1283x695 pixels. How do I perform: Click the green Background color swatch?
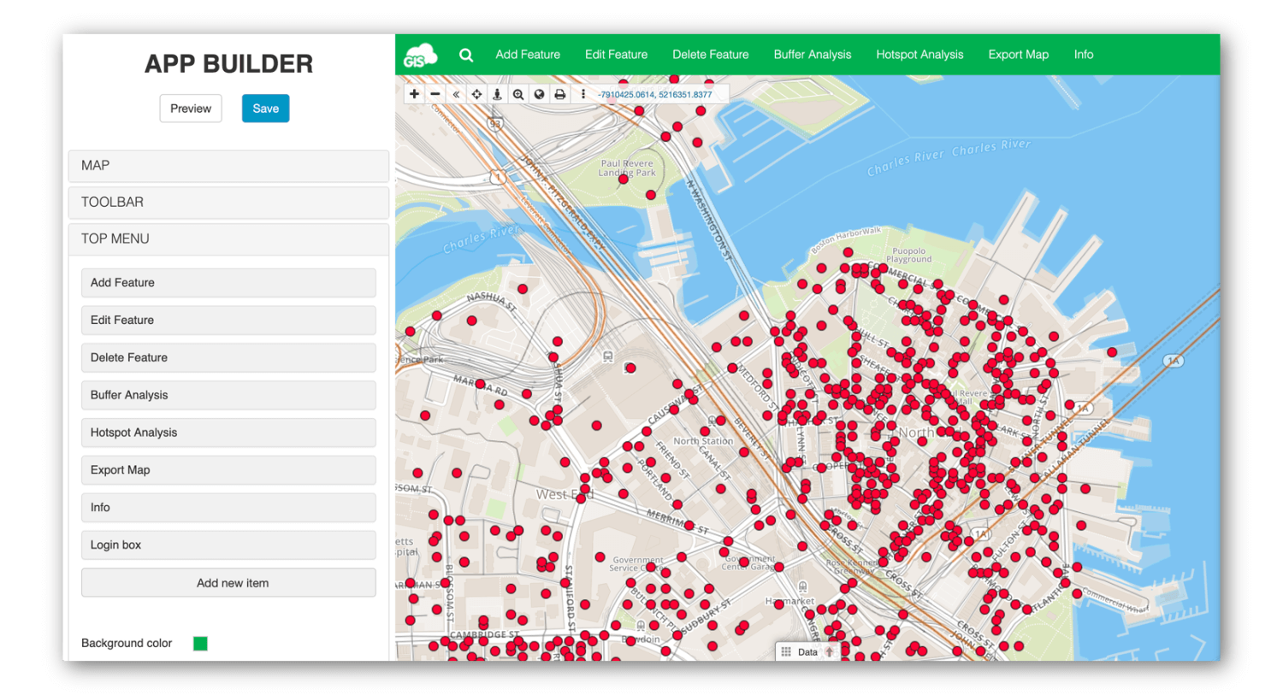coord(200,644)
